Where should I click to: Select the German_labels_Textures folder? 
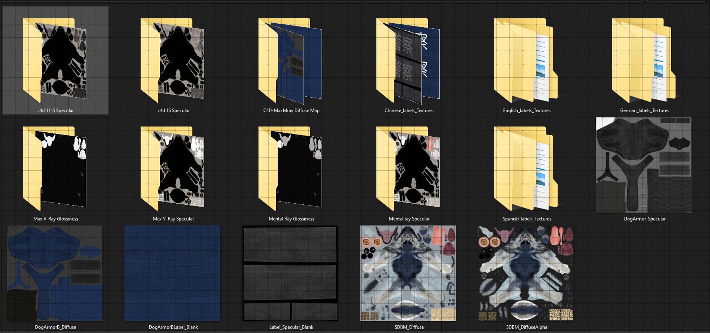[644, 61]
